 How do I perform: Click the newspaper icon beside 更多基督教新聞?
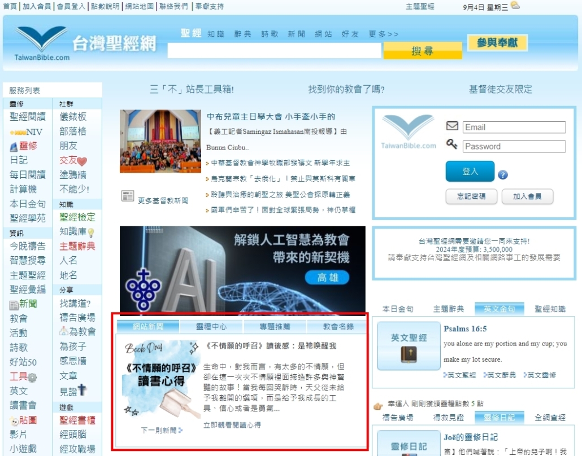coord(128,196)
